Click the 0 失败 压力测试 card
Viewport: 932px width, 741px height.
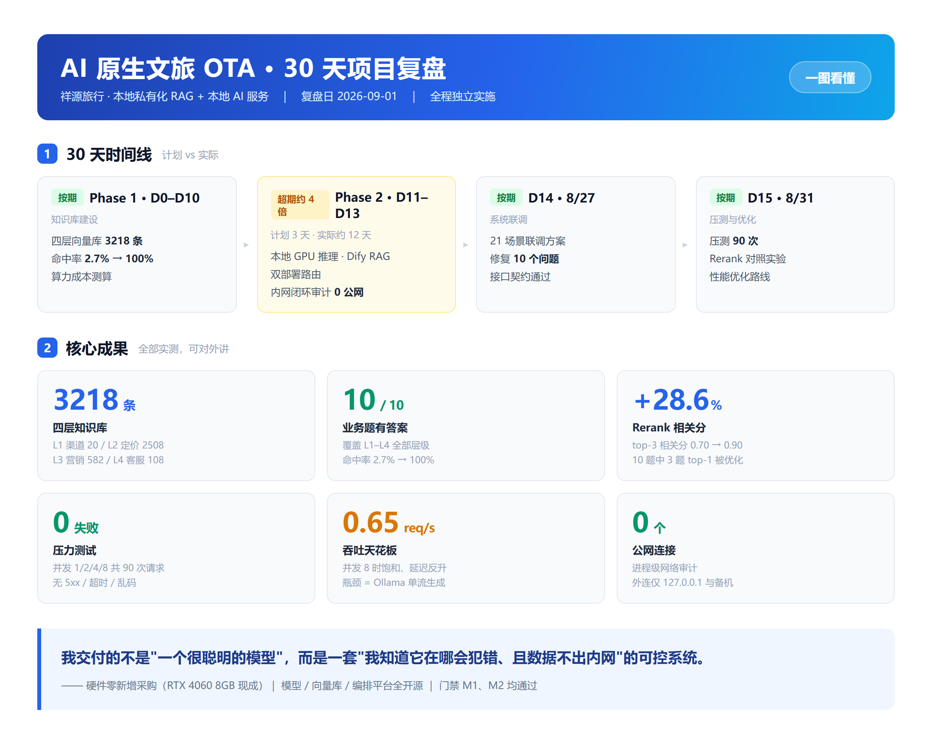click(176, 548)
